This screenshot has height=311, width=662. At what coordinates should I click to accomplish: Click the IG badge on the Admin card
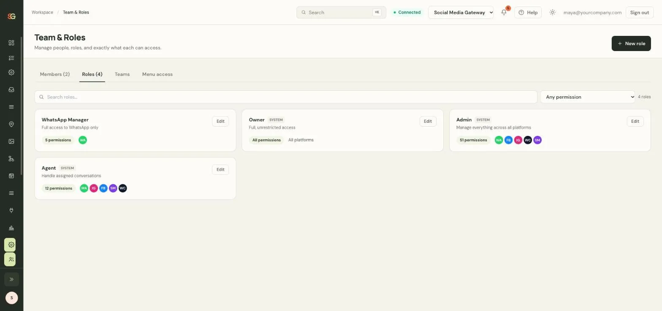pyautogui.click(x=518, y=140)
